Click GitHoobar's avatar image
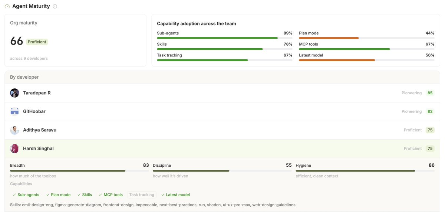The width and height of the screenshot is (445, 212). point(14,111)
